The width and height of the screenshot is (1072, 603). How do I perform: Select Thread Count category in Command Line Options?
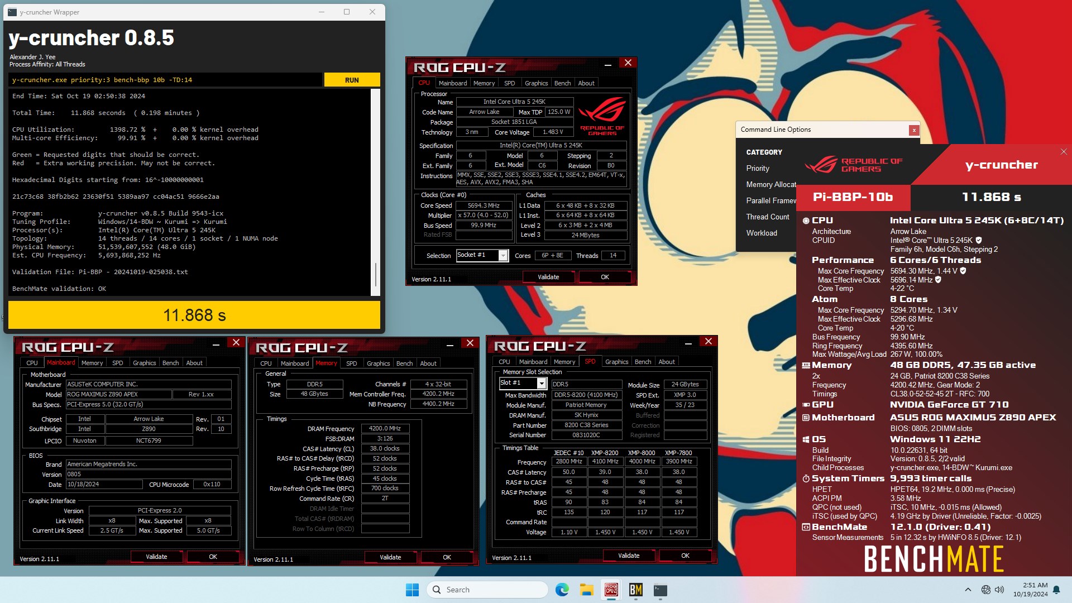coord(768,217)
